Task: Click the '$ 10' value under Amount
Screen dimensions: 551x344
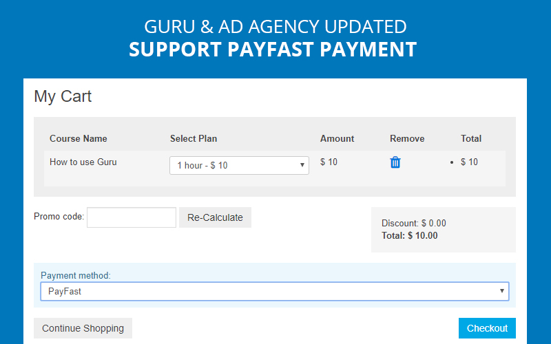Action: tap(329, 162)
